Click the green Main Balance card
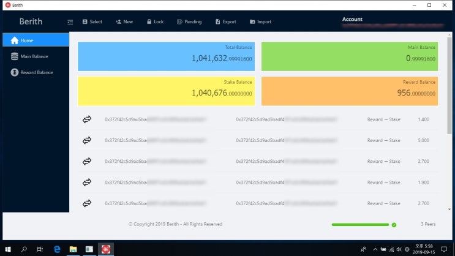 [350, 56]
